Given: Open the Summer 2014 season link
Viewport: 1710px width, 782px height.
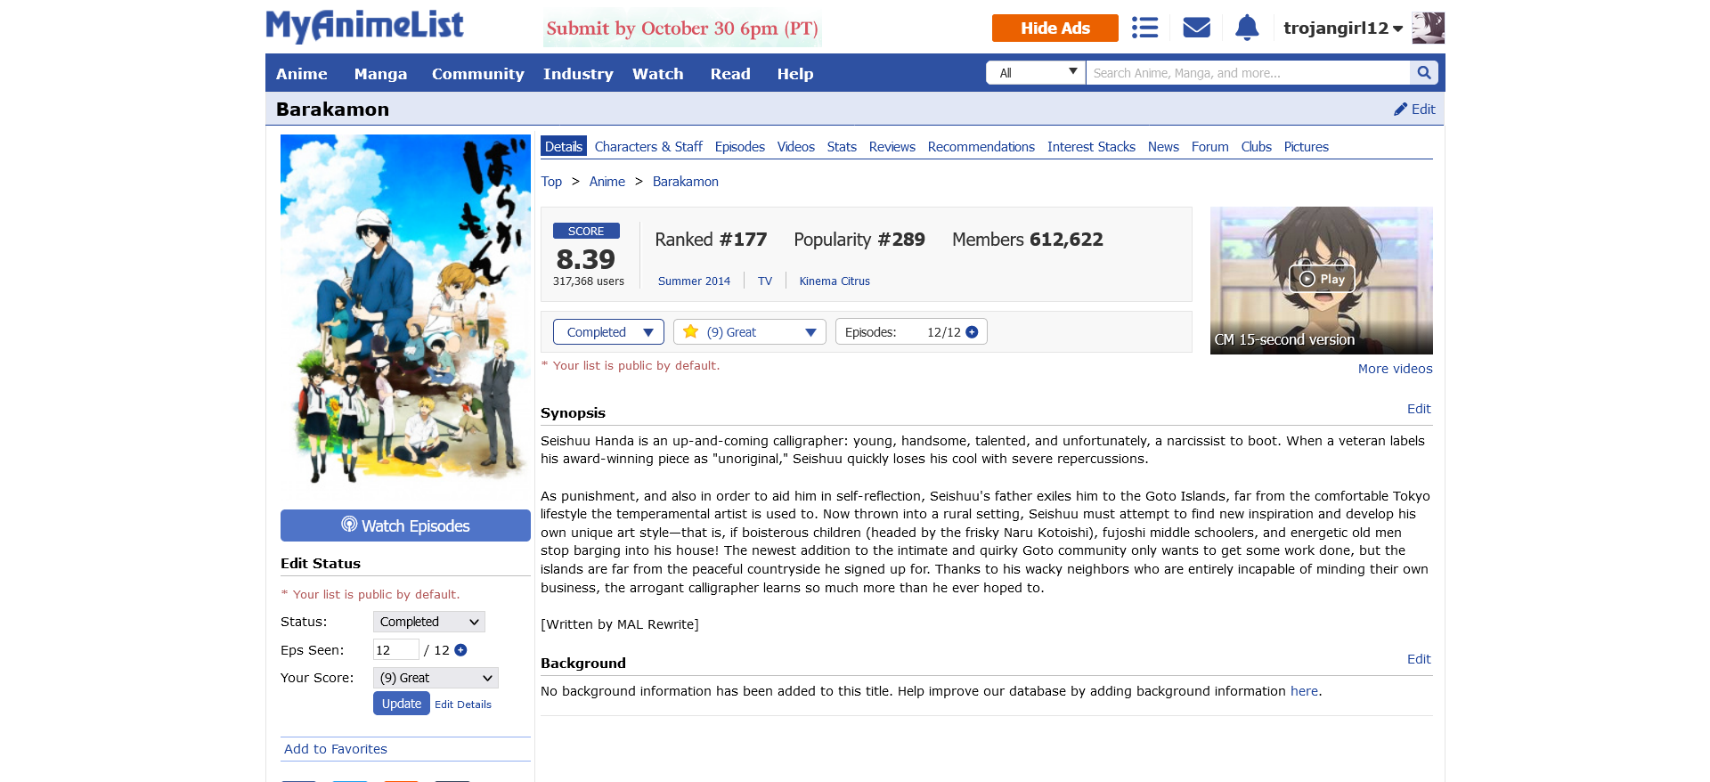Looking at the screenshot, I should (x=694, y=281).
